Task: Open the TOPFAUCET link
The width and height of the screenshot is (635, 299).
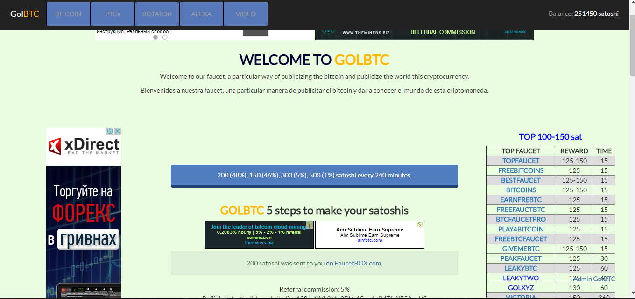Action: coord(521,161)
